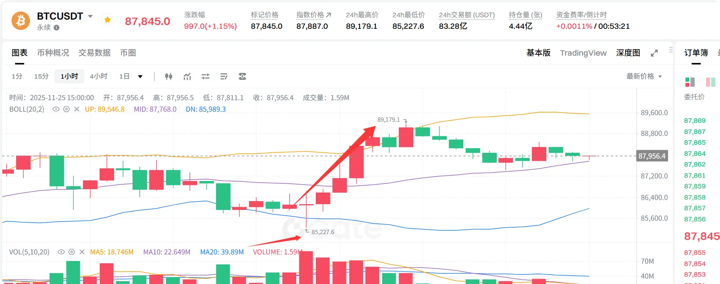This screenshot has height=284, width=720.
Task: Select the 1小时 time interval
Action: click(x=69, y=76)
